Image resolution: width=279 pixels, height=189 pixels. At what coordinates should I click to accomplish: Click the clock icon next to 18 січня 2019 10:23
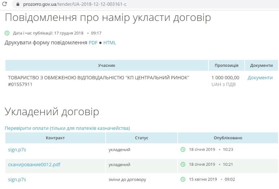[x=183, y=150]
